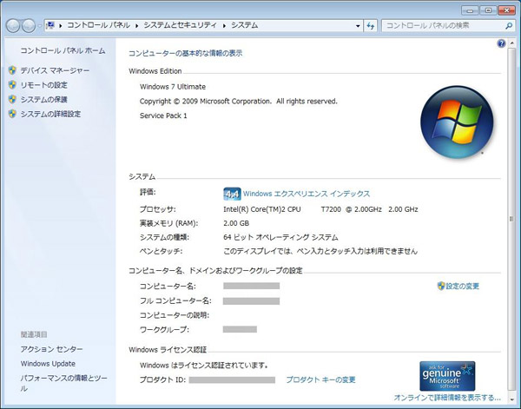Click the scrollbar up arrow
Screen dimensions: 521x409
click(x=511, y=43)
